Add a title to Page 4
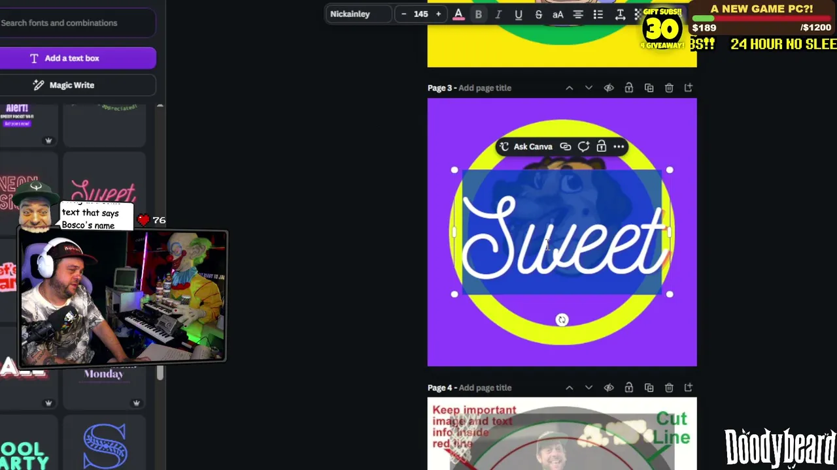 coord(485,388)
